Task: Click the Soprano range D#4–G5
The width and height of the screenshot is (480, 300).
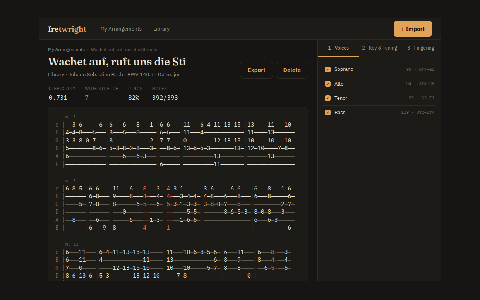Action: (427, 70)
